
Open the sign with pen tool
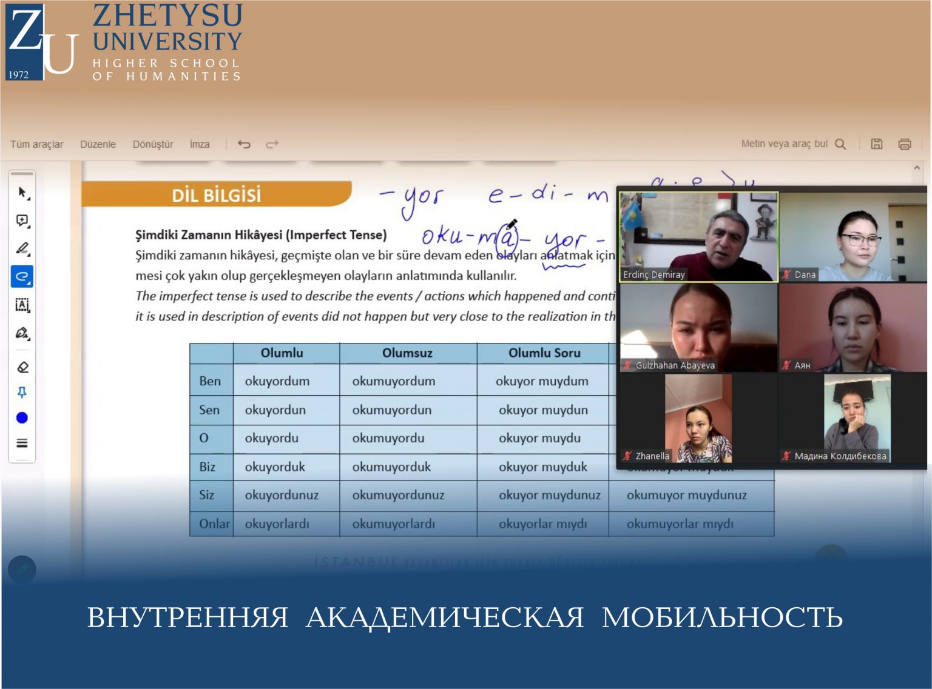coord(22,333)
